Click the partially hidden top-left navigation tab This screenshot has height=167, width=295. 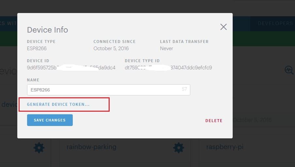8,23
